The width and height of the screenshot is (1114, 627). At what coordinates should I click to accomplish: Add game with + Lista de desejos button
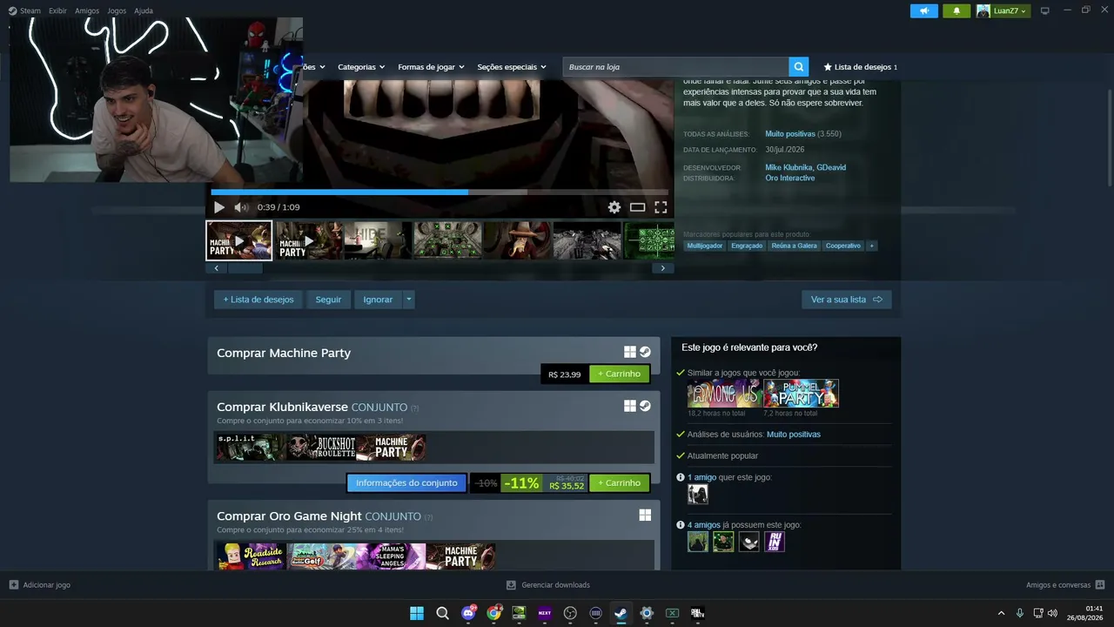click(x=258, y=300)
